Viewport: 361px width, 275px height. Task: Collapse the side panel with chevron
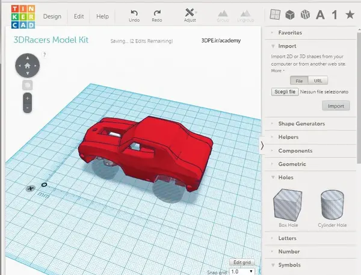(262, 146)
